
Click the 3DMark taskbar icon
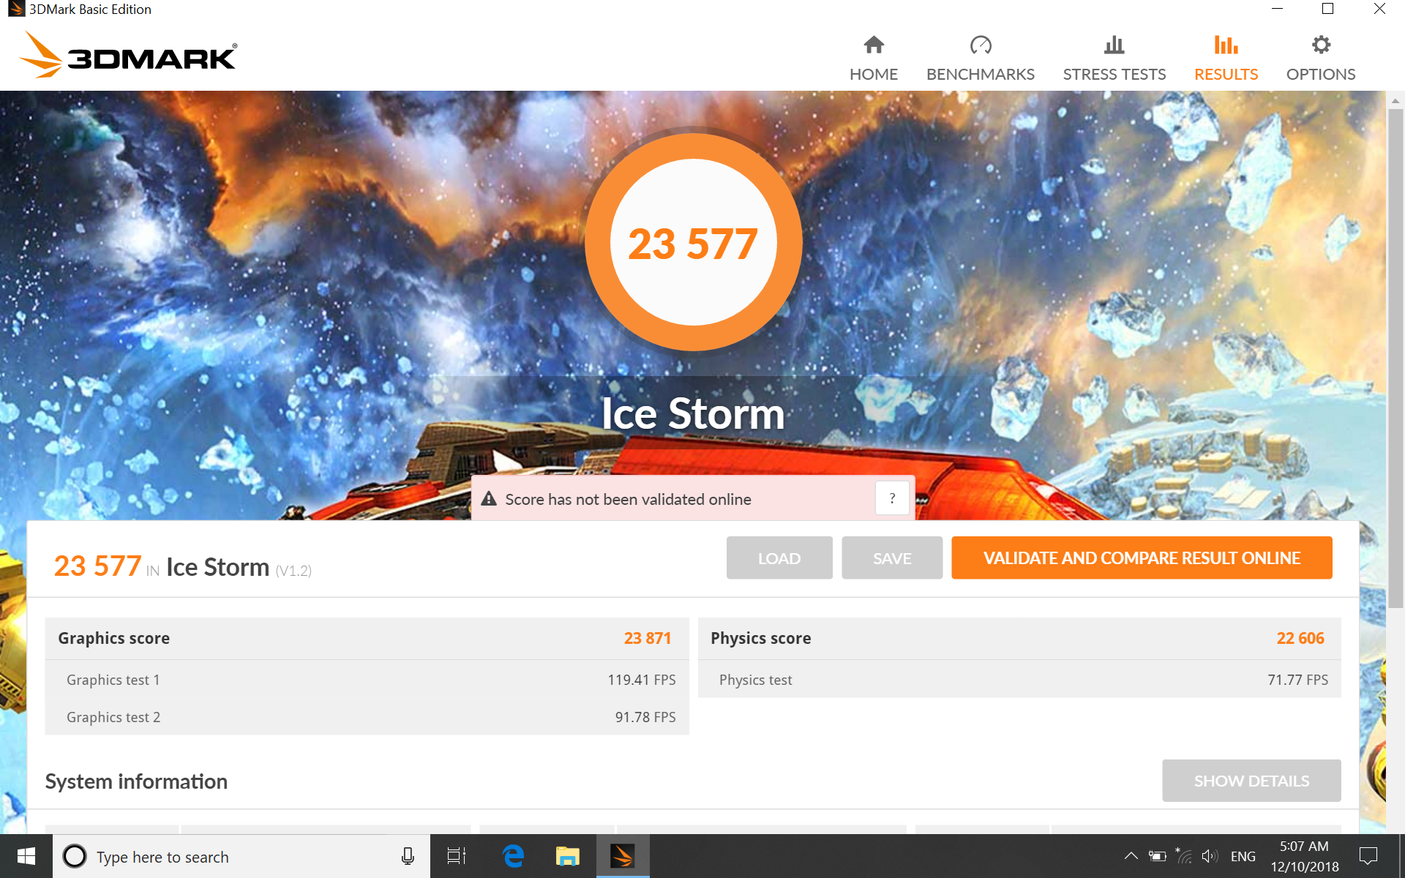pyautogui.click(x=623, y=856)
